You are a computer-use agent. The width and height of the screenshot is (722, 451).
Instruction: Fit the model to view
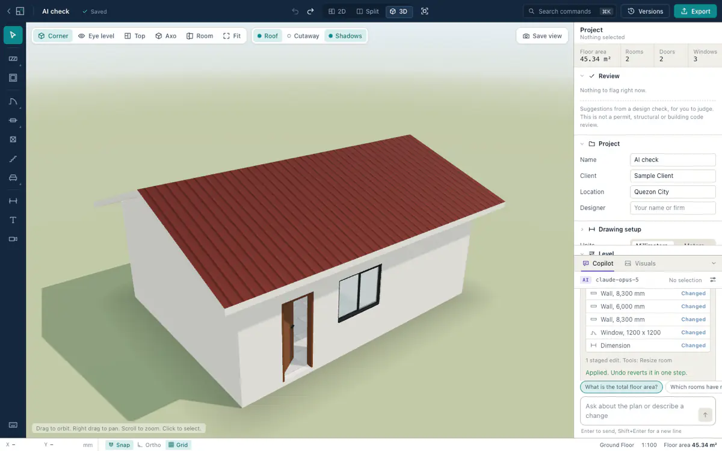[232, 36]
